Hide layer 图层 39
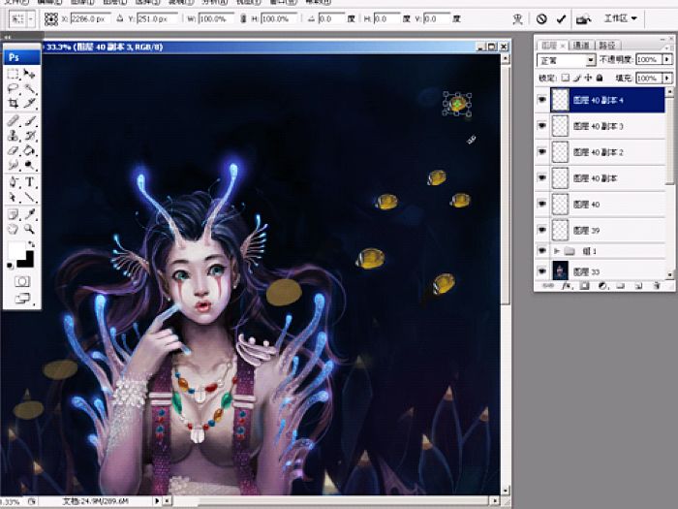 [x=541, y=230]
